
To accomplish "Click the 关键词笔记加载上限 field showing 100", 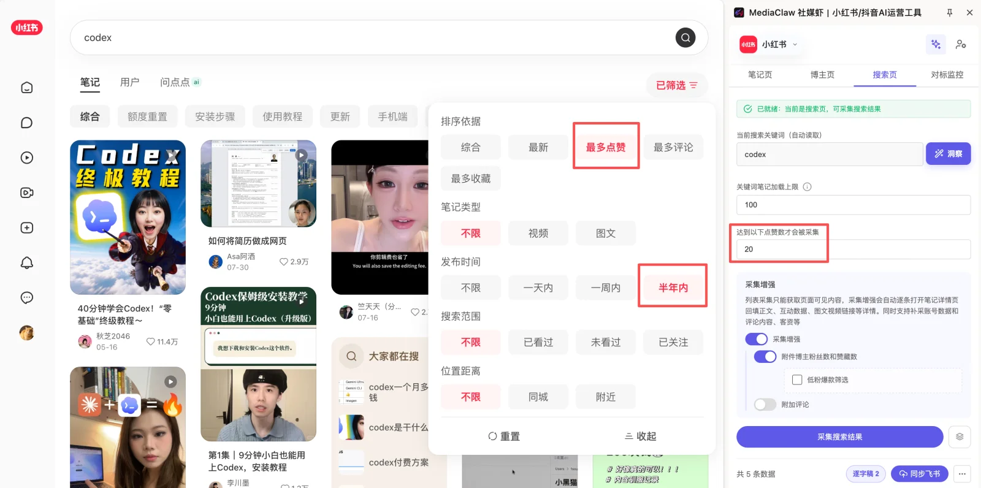I will coord(853,205).
